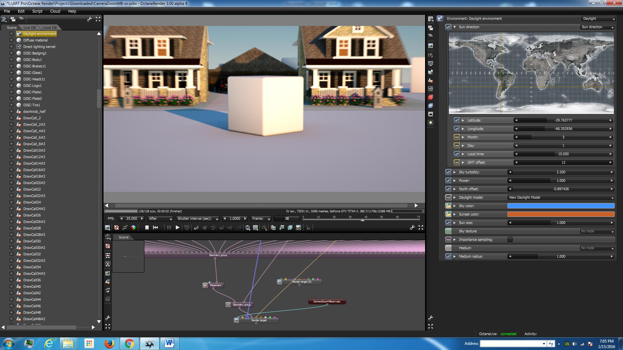This screenshot has width=623, height=350.
Task: Click the stop render square icon
Action: [x=147, y=228]
